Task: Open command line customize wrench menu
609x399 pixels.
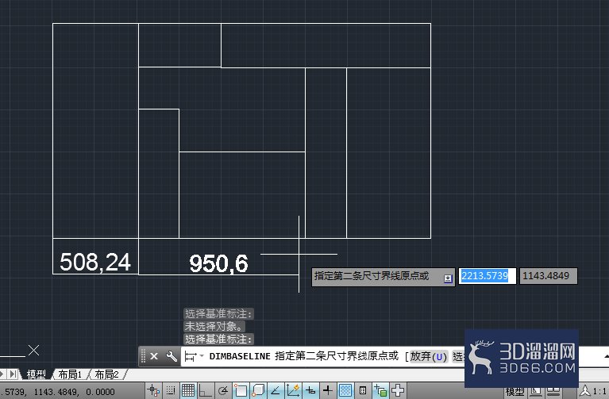Action: pos(172,356)
